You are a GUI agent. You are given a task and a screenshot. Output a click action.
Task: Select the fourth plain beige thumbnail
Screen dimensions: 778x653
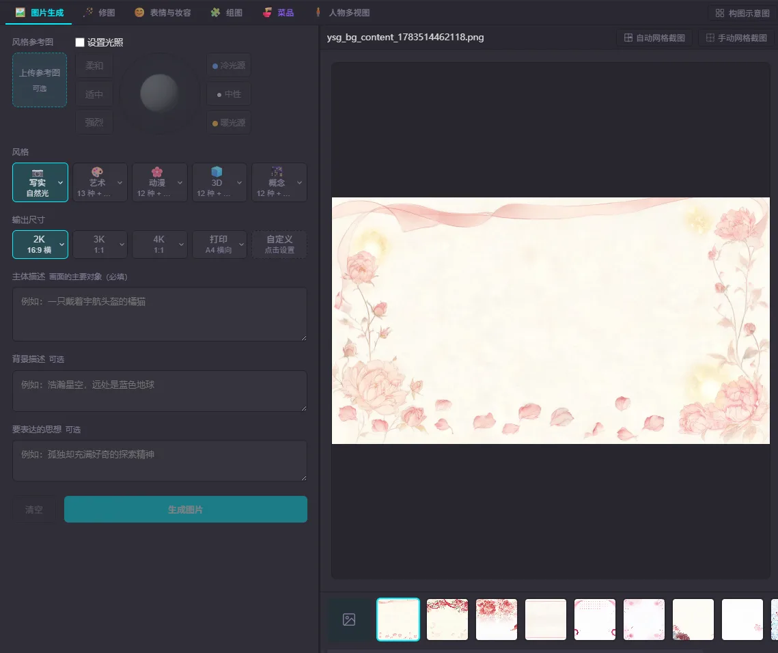(x=546, y=620)
